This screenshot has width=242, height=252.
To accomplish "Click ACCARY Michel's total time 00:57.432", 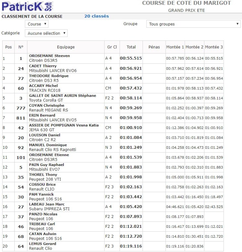I will click(x=131, y=88).
